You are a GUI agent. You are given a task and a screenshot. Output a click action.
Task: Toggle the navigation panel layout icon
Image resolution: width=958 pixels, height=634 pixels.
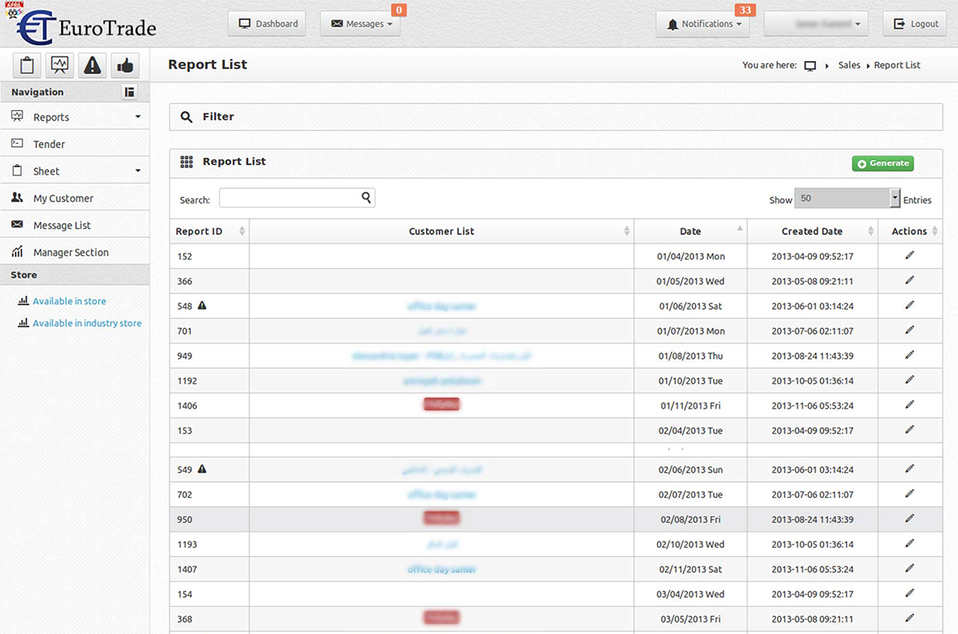[130, 92]
